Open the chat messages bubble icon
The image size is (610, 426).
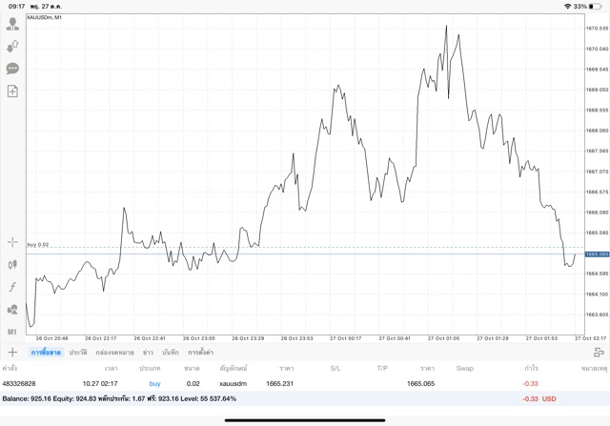[12, 69]
